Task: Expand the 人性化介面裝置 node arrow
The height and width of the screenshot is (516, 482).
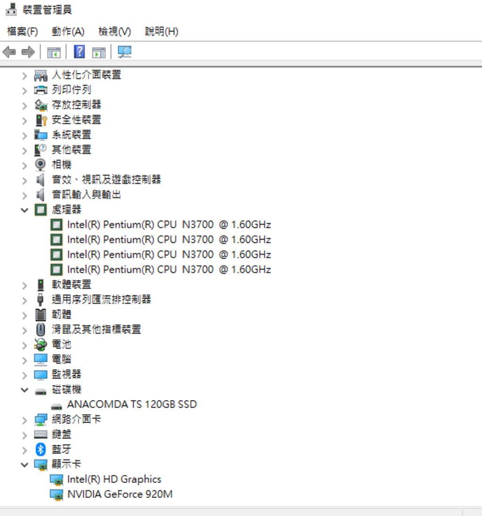Action: pyautogui.click(x=25, y=76)
